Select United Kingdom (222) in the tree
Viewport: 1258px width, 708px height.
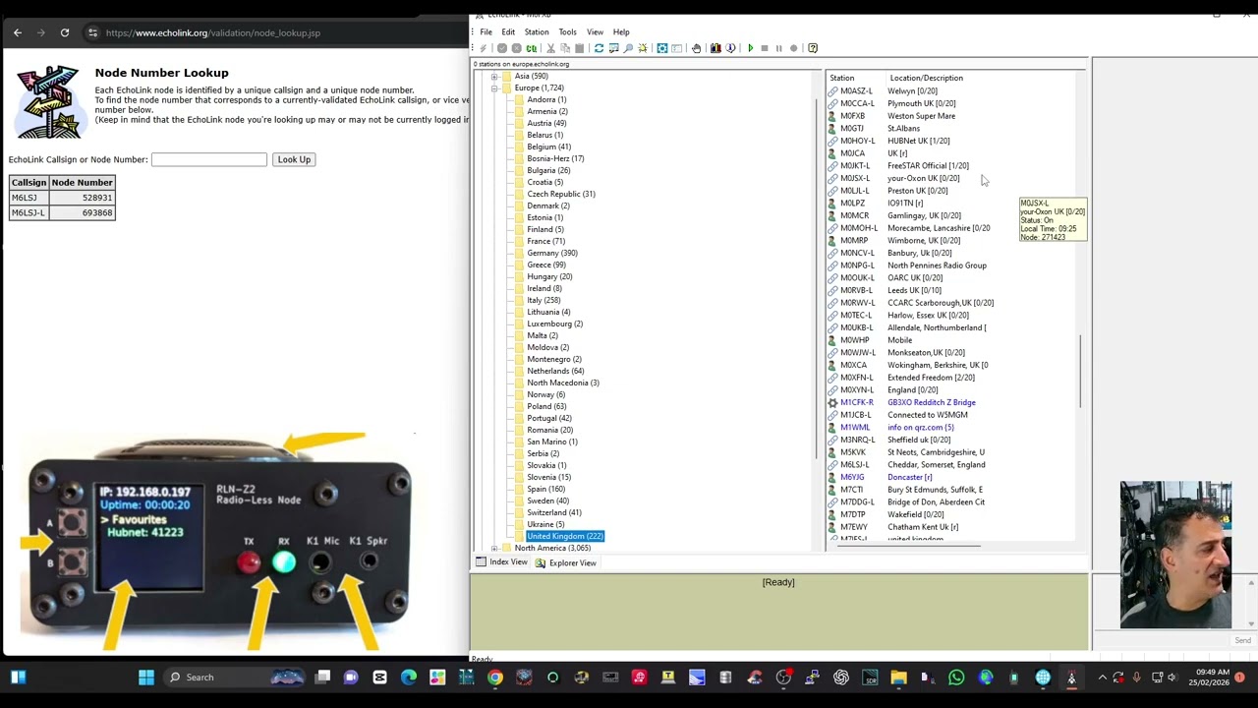[565, 536]
